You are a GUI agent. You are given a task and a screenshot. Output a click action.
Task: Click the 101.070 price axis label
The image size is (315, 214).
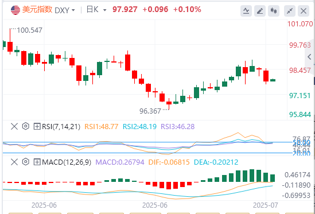(x=300, y=24)
